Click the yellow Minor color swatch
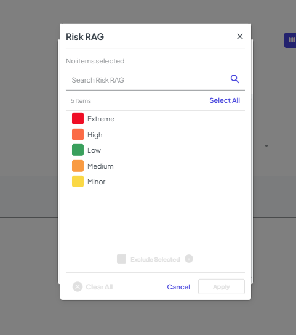 [x=78, y=182]
